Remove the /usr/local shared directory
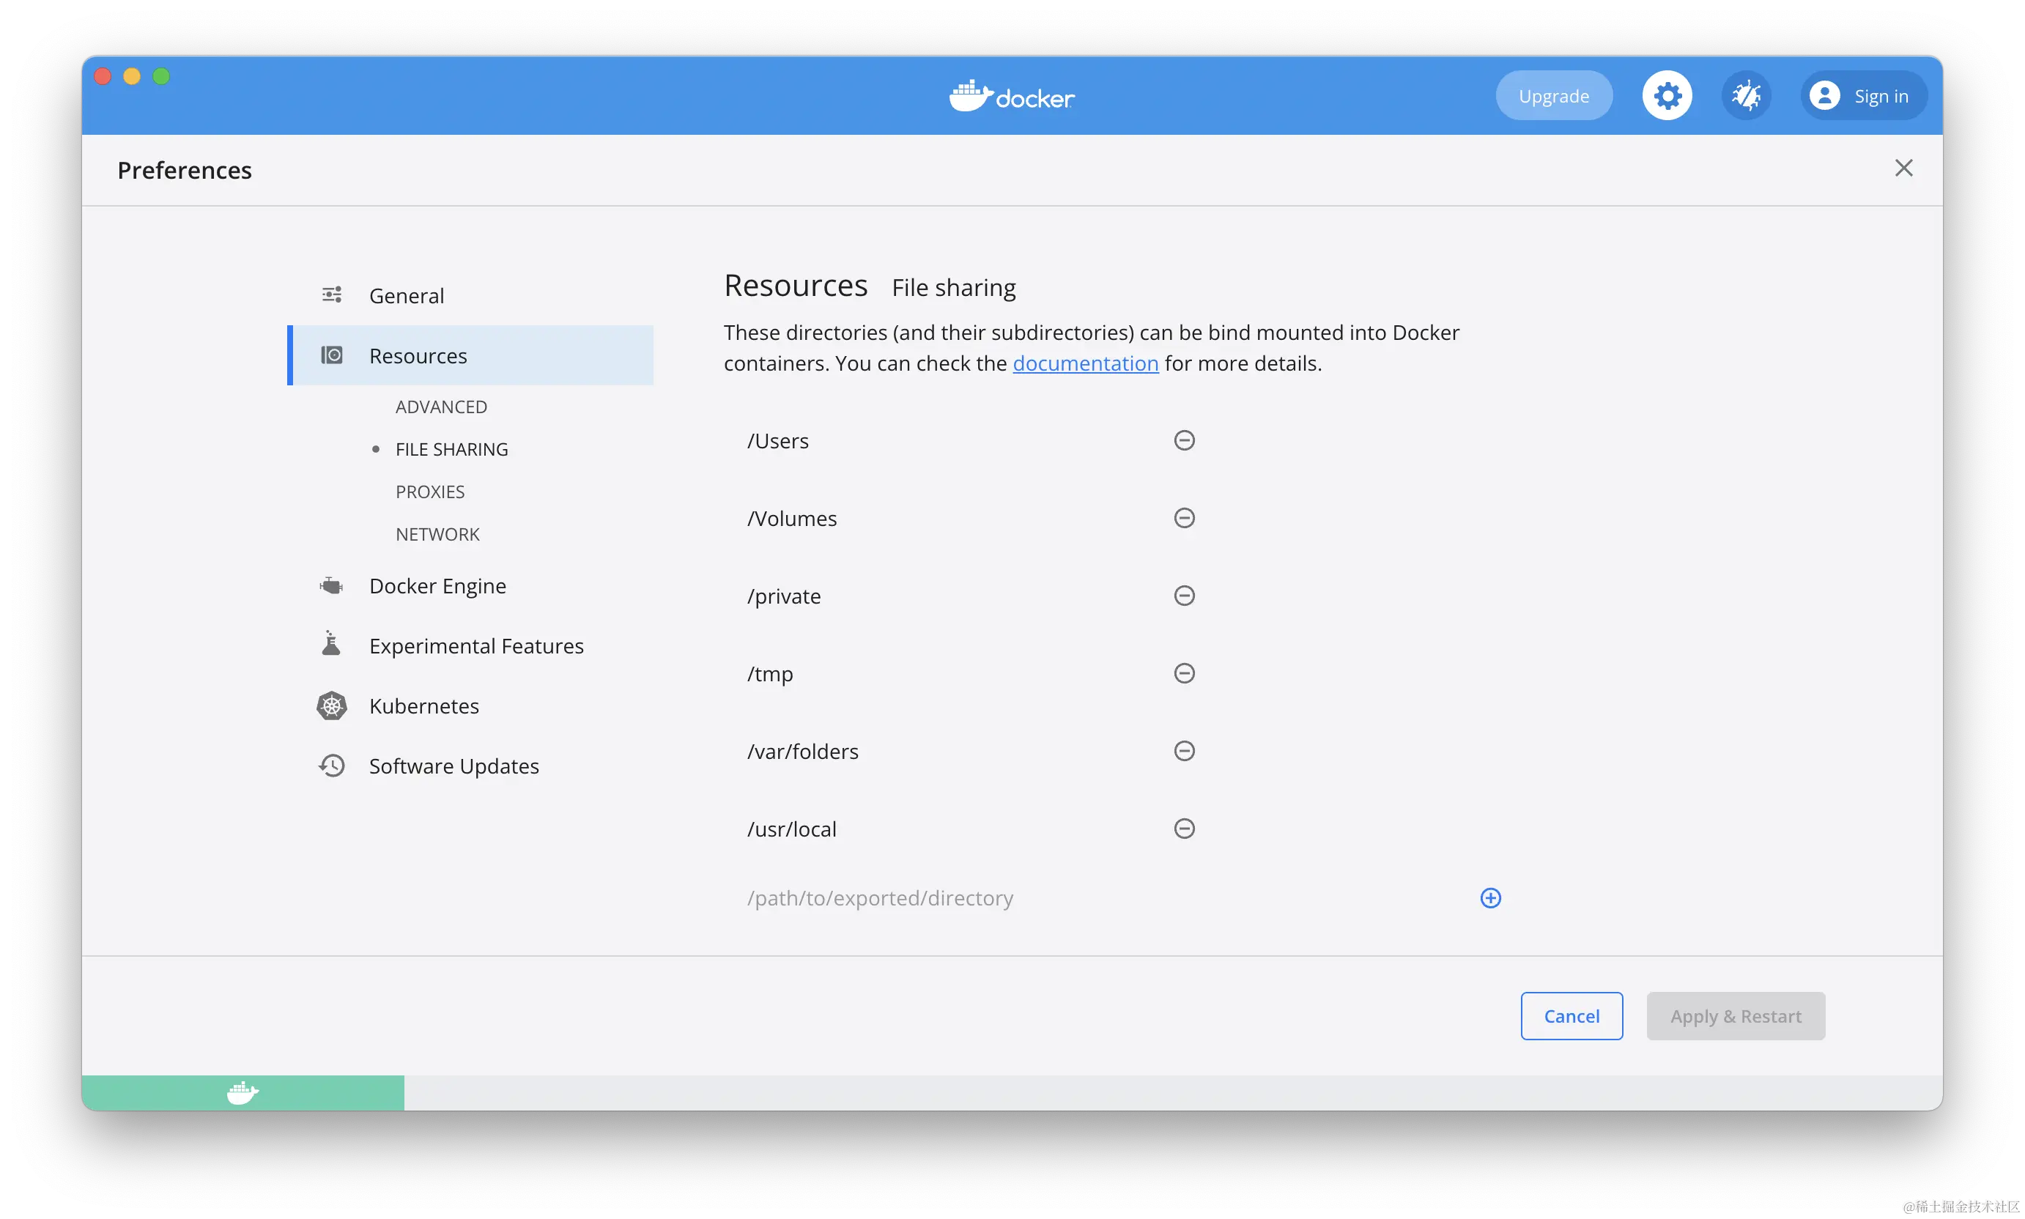This screenshot has width=2025, height=1219. [1184, 829]
